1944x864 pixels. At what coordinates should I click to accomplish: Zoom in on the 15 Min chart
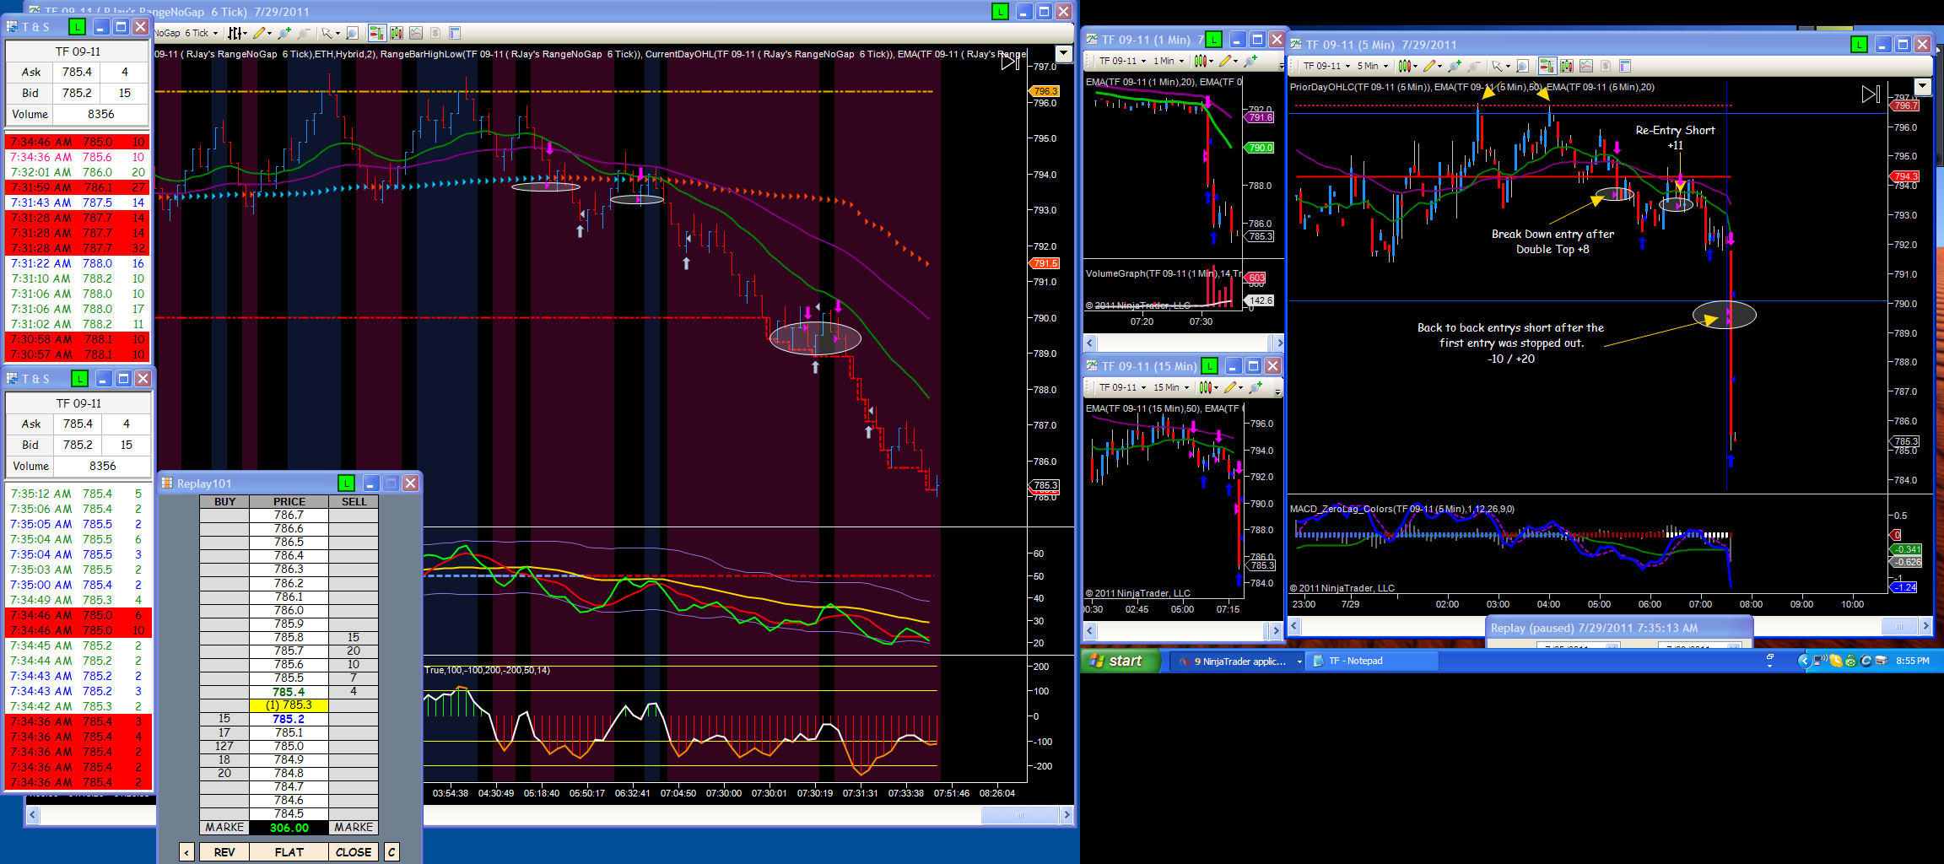point(1255,387)
